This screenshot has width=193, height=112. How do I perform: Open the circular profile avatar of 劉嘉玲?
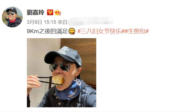(12, 17)
